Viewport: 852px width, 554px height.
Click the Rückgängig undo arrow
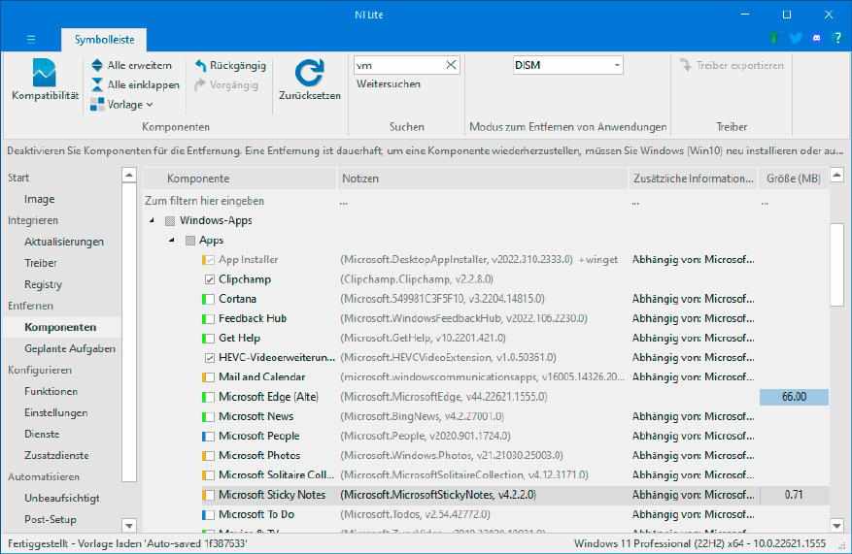click(x=200, y=66)
